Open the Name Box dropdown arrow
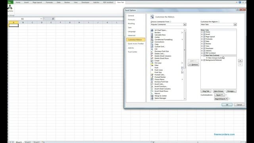 [41, 19]
